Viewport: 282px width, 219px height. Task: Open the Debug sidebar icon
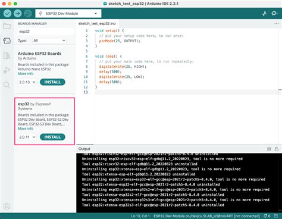tap(7, 70)
